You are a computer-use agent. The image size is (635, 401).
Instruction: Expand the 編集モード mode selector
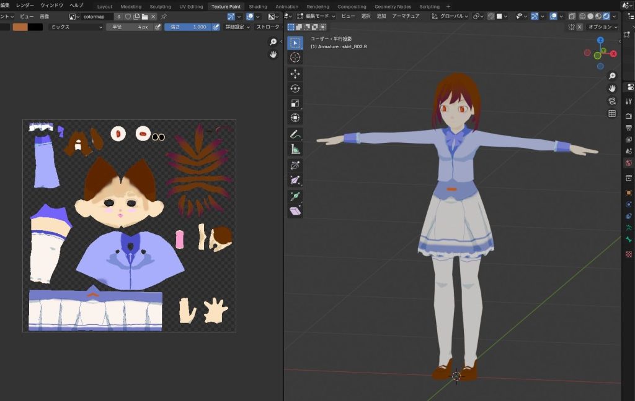[316, 16]
